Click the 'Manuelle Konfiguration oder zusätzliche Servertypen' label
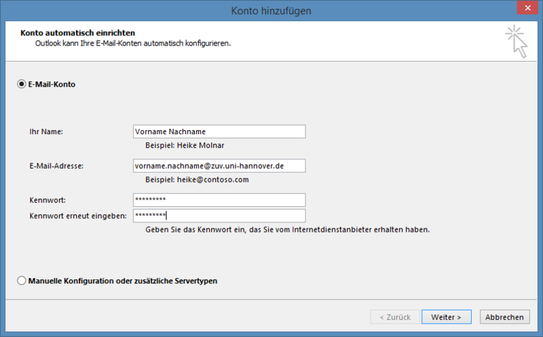The image size is (543, 337). [x=123, y=281]
